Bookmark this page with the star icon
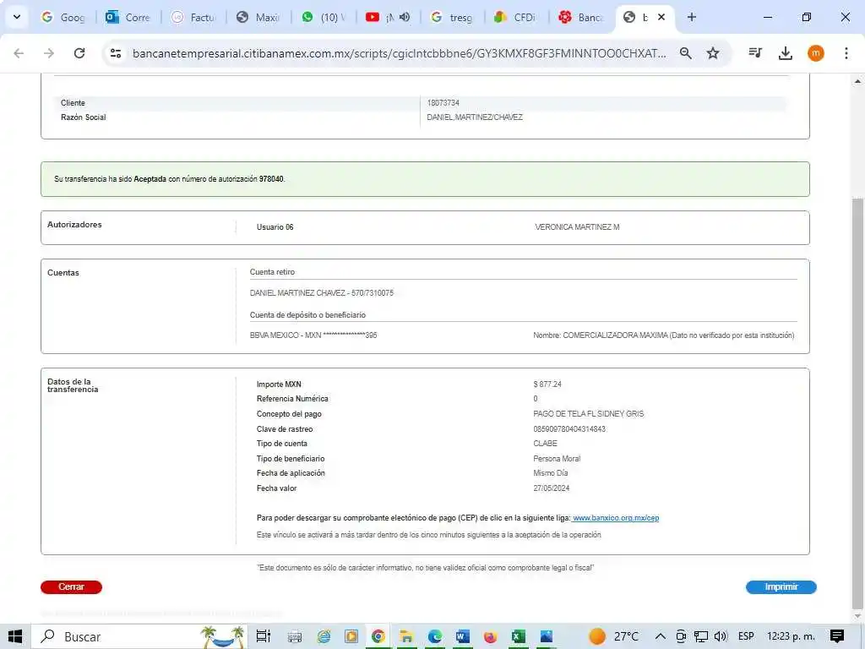 713,53
